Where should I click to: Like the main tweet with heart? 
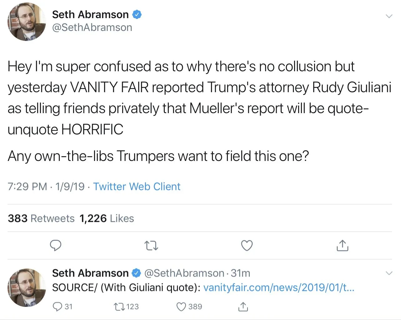pyautogui.click(x=247, y=246)
